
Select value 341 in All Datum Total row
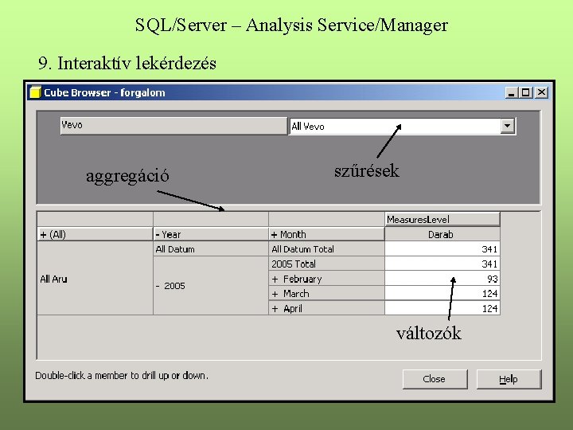click(x=442, y=249)
